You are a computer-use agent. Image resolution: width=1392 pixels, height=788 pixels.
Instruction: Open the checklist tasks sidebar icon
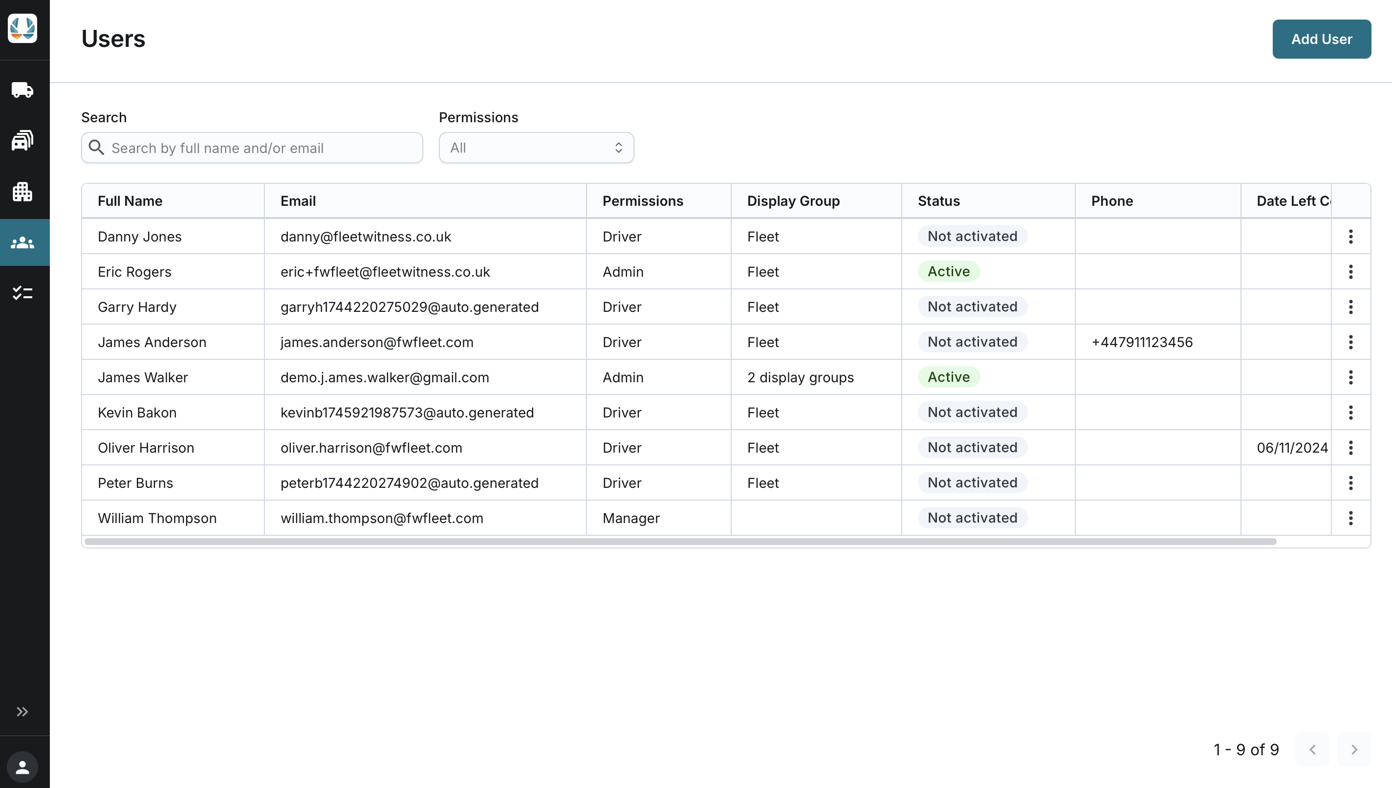click(22, 293)
